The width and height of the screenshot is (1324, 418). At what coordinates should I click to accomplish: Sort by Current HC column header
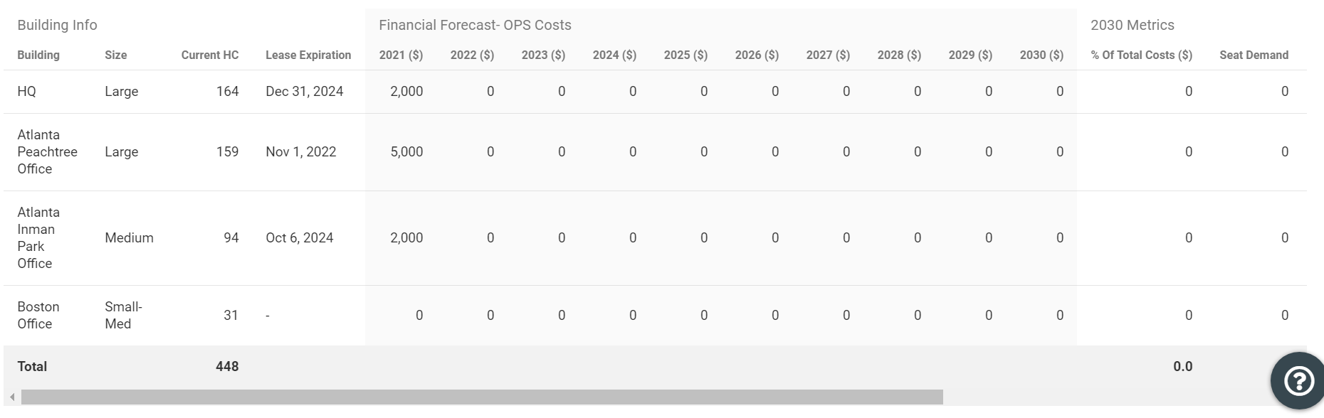coord(210,55)
